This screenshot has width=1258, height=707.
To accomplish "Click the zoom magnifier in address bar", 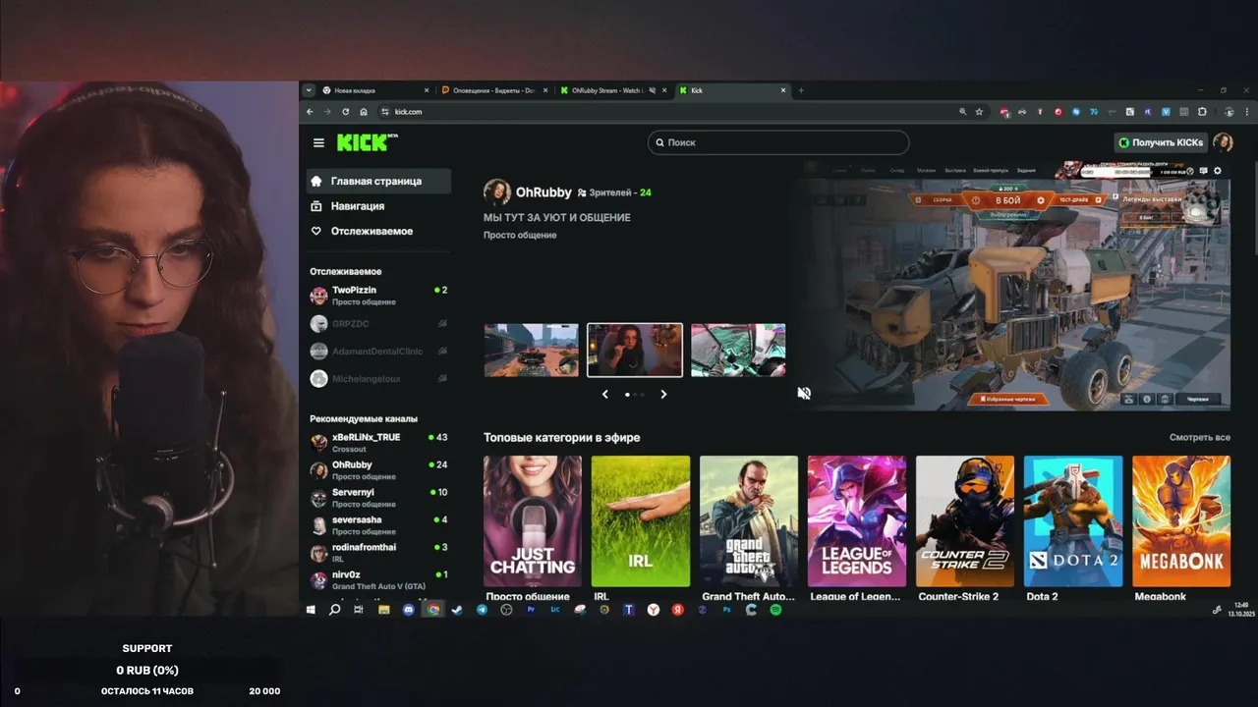I will pyautogui.click(x=962, y=112).
